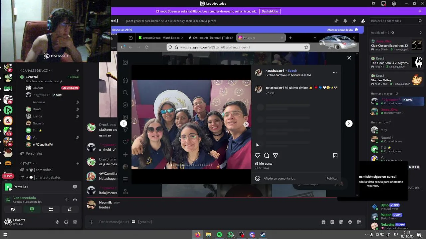The width and height of the screenshot is (426, 239).
Task: Open Instagram search sidebar icon
Action: click(125, 93)
